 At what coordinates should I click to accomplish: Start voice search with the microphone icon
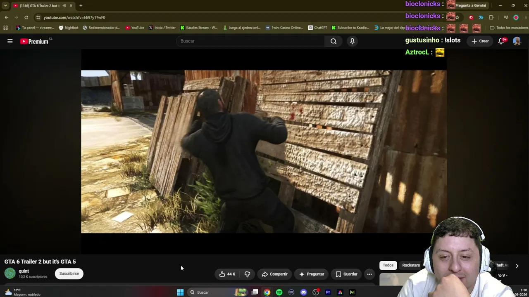pyautogui.click(x=352, y=41)
